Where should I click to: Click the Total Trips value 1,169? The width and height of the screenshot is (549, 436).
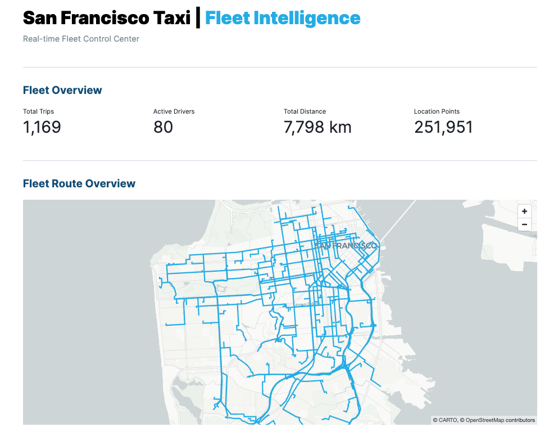tap(42, 127)
